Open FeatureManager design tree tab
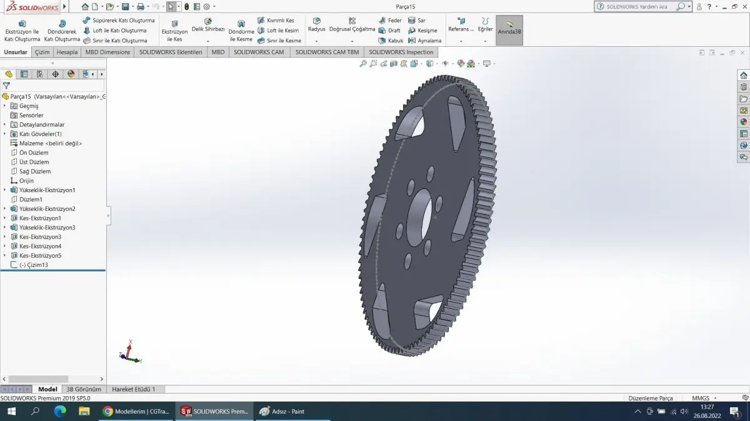750x421 pixels. pos(9,74)
